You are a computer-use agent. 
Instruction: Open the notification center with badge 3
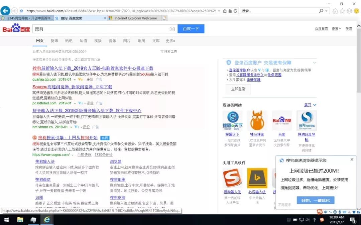[x=353, y=220]
